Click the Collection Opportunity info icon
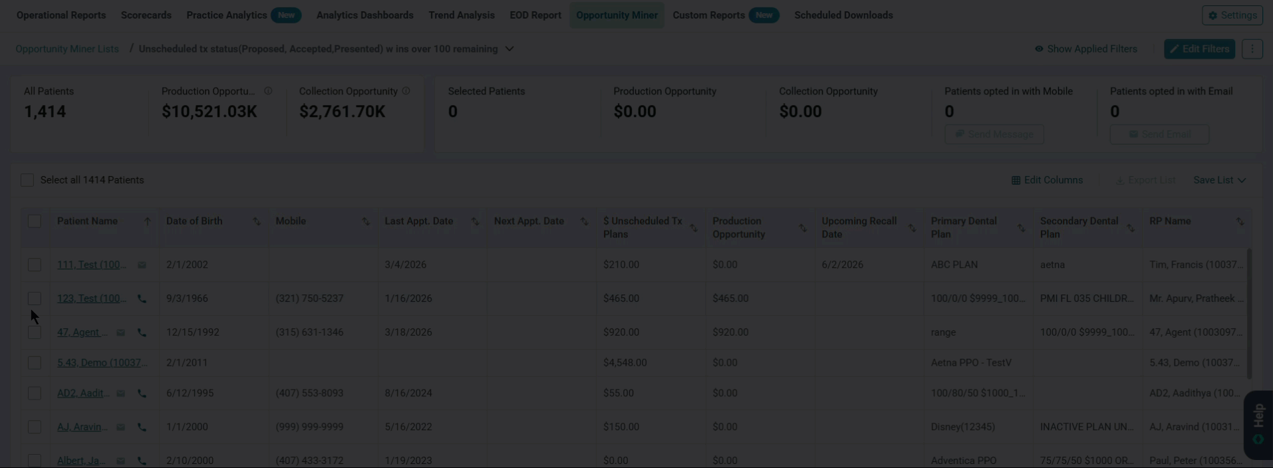 point(406,91)
